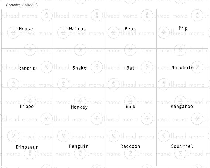Choose the Snake card
The width and height of the screenshot is (210, 168).
(x=79, y=68)
